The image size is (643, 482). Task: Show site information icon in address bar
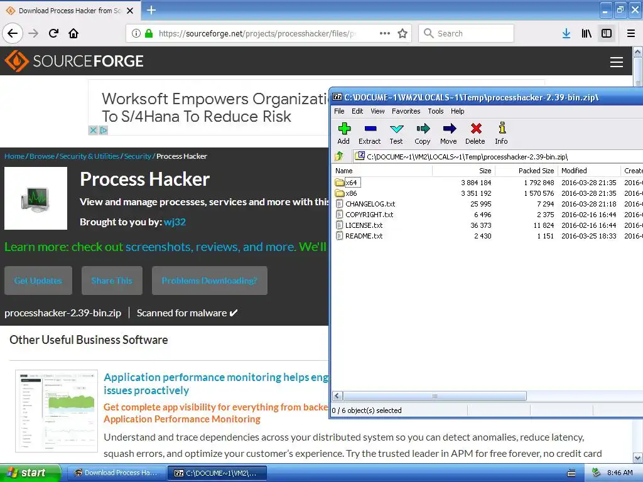[x=136, y=33]
